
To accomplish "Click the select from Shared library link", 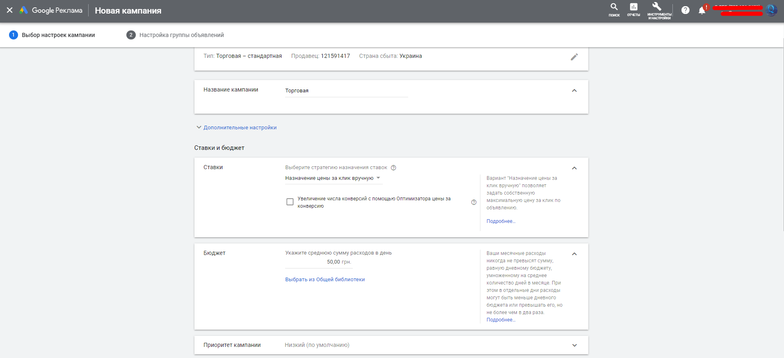I will pyautogui.click(x=325, y=280).
